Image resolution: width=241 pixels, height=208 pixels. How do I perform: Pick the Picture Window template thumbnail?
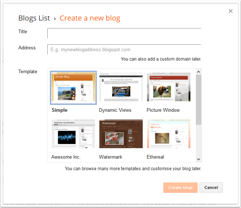click(168, 88)
